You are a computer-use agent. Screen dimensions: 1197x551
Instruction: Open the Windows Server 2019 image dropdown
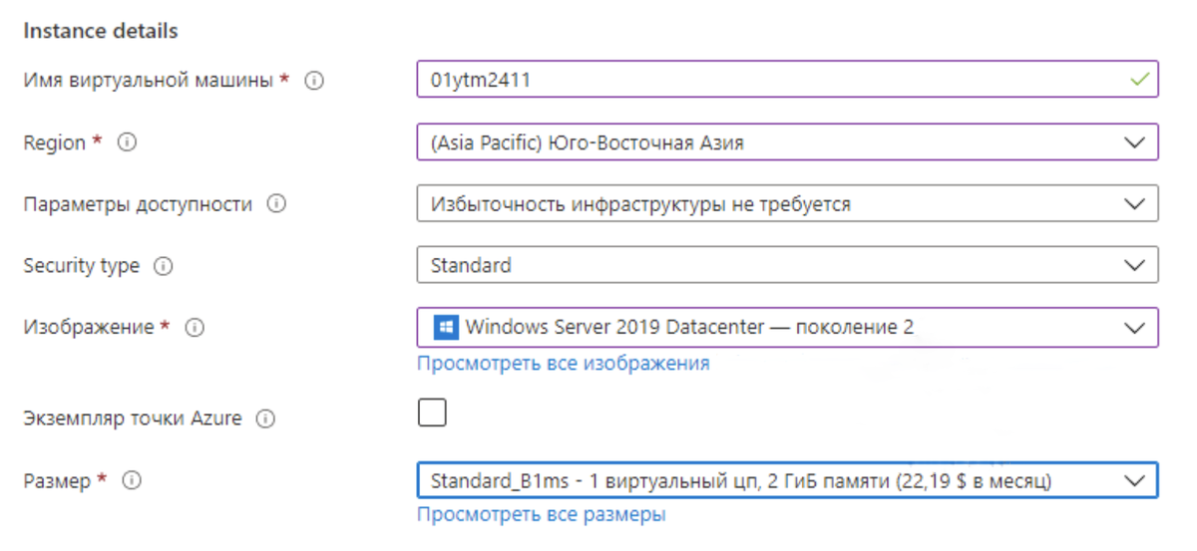pos(787,327)
